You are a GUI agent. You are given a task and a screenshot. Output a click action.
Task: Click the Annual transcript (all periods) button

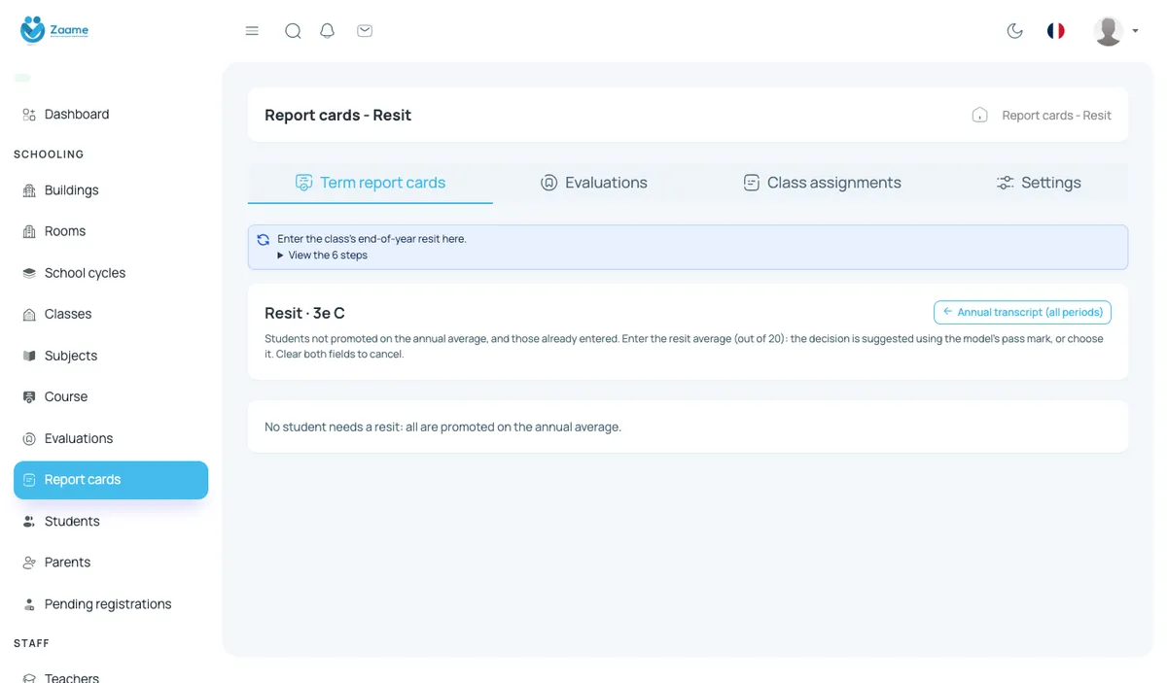coord(1022,312)
